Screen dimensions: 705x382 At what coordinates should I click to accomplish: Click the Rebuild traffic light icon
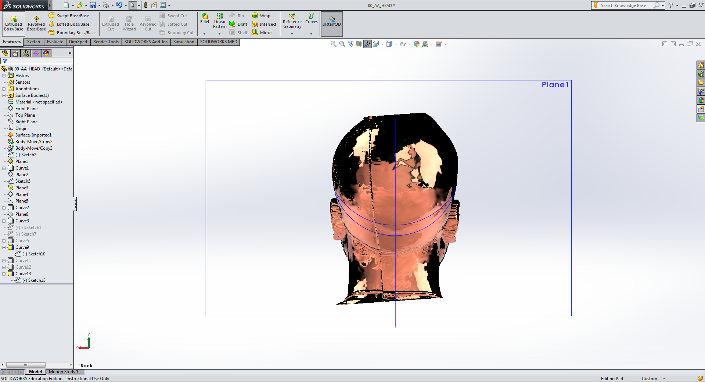point(146,5)
